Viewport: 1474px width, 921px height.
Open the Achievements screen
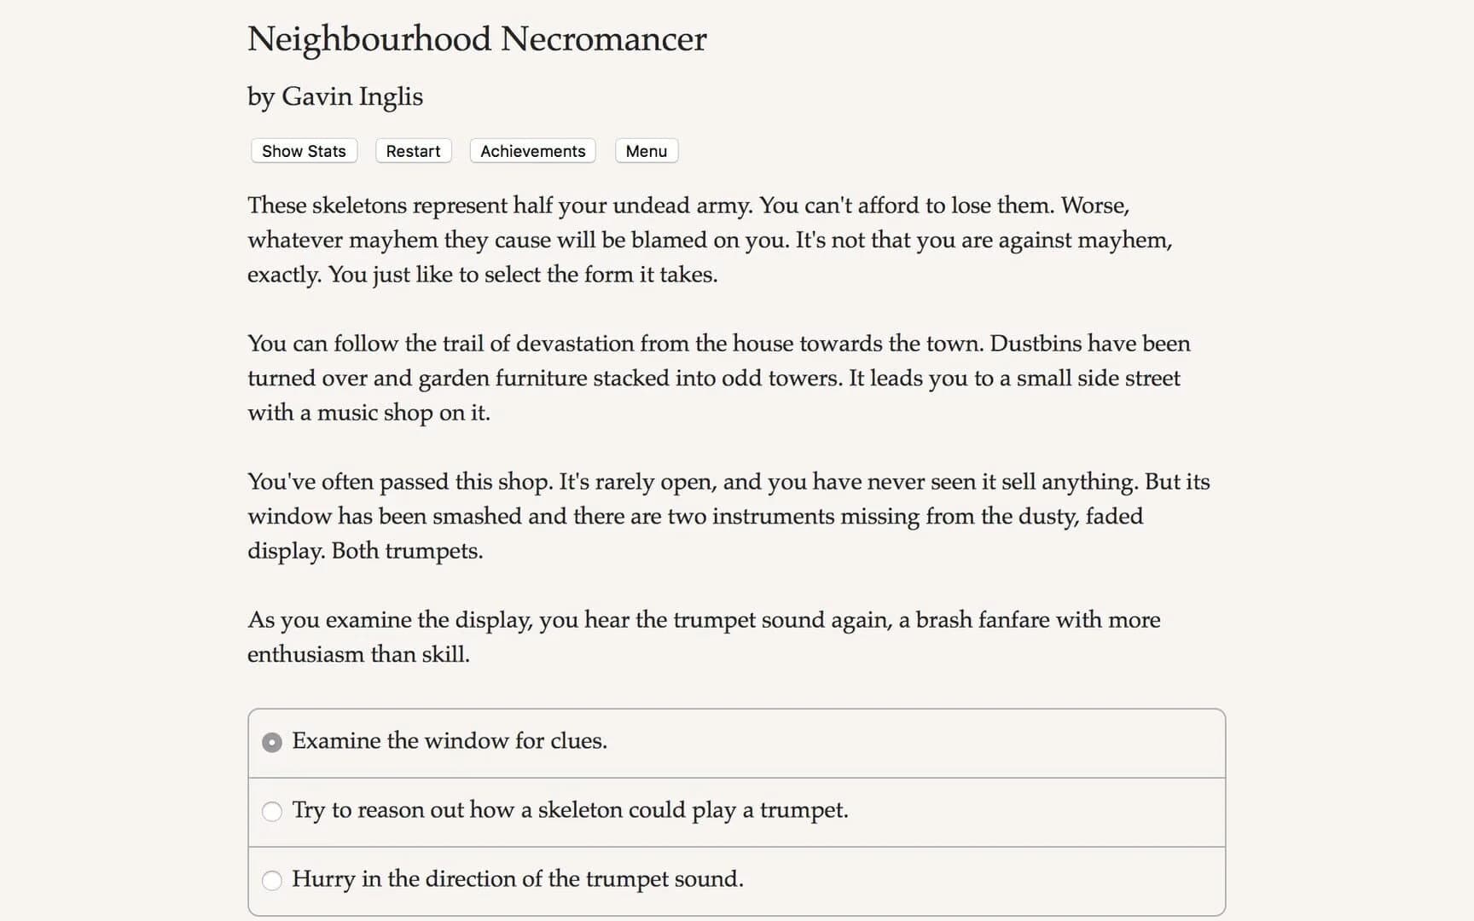(x=532, y=151)
